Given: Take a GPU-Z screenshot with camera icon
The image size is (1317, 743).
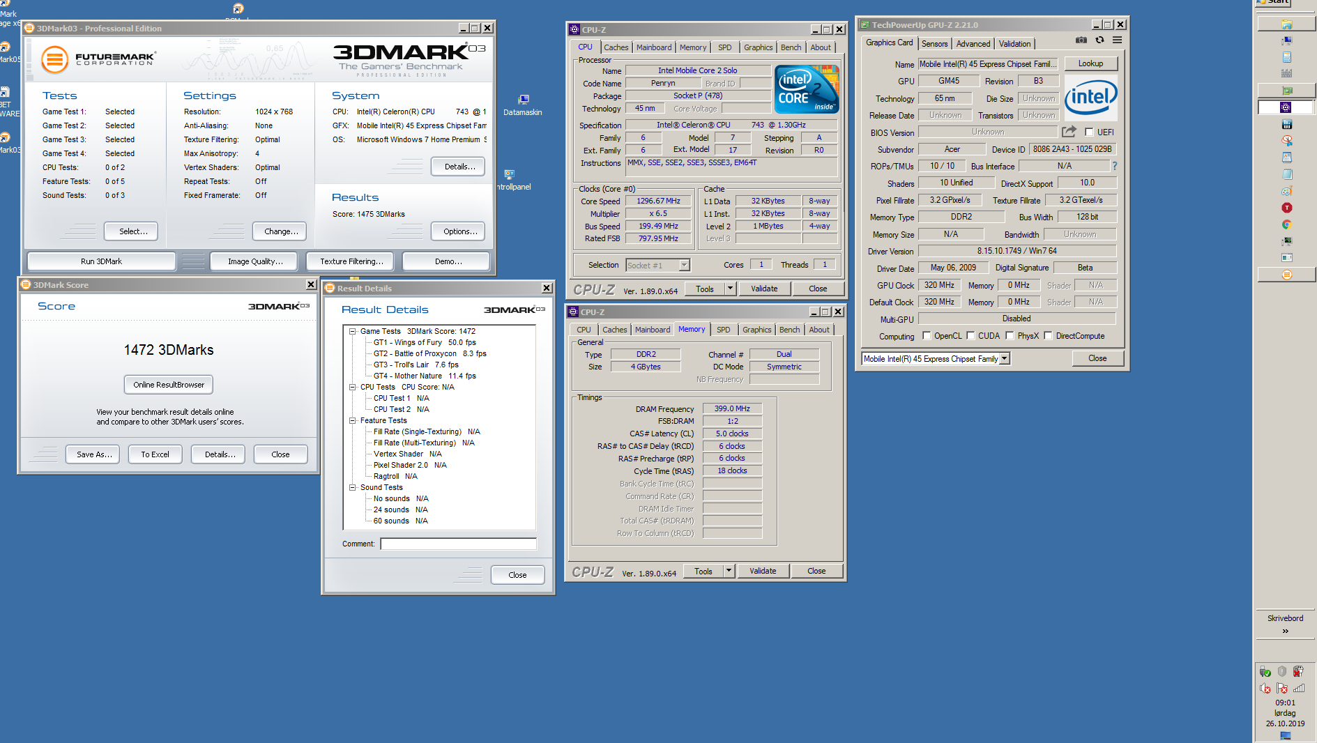Looking at the screenshot, I should tap(1081, 40).
